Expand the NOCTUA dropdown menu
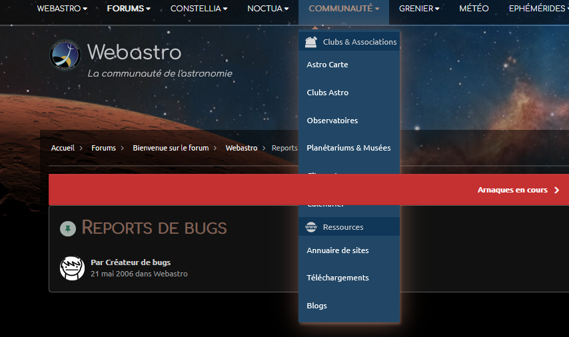Image resolution: width=569 pixels, height=337 pixels. tap(268, 9)
